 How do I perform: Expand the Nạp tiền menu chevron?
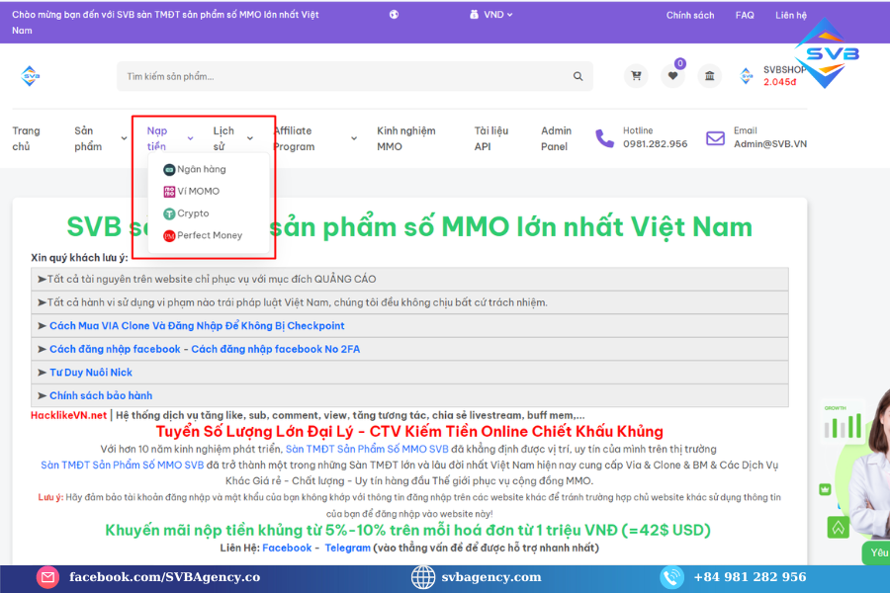coord(190,138)
